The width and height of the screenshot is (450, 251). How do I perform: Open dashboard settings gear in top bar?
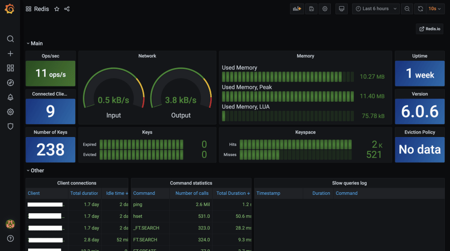tap(325, 9)
